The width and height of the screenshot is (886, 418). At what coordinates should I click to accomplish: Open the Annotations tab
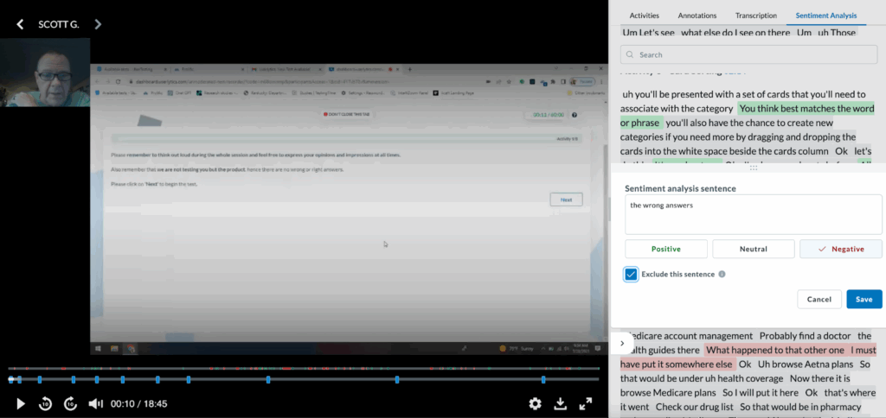(x=697, y=16)
